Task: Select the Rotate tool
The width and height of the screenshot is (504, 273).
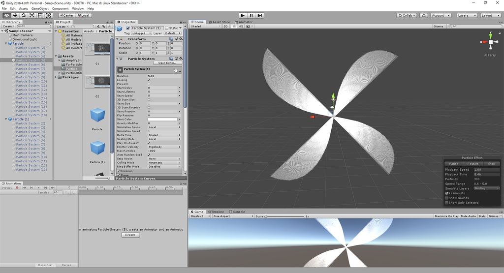Action: pyautogui.click(x=24, y=15)
